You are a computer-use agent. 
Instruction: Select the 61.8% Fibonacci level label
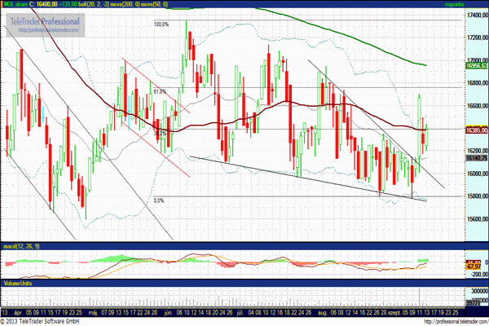click(x=159, y=92)
